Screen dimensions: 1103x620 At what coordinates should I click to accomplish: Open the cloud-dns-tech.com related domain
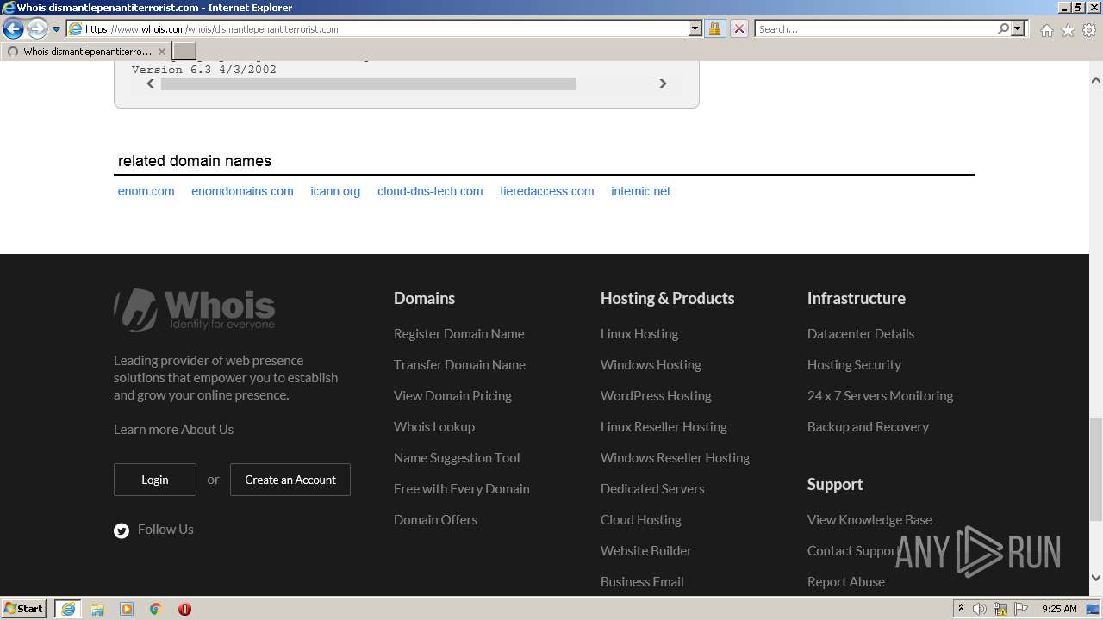point(430,191)
